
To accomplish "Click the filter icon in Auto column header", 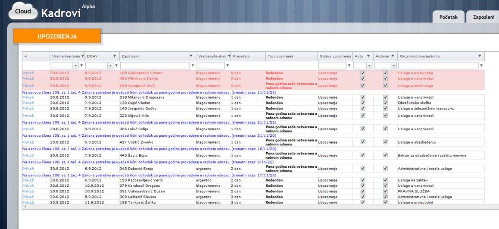I will pos(368,56).
